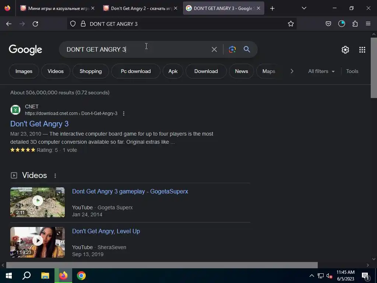Open the taskbar clock showing 11:45 AM

pos(345,276)
